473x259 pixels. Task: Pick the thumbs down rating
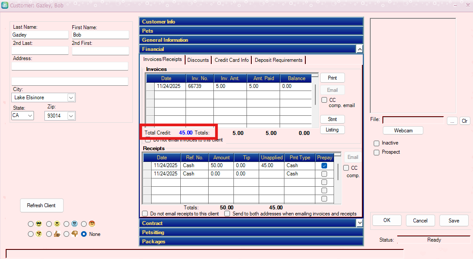[67, 234]
